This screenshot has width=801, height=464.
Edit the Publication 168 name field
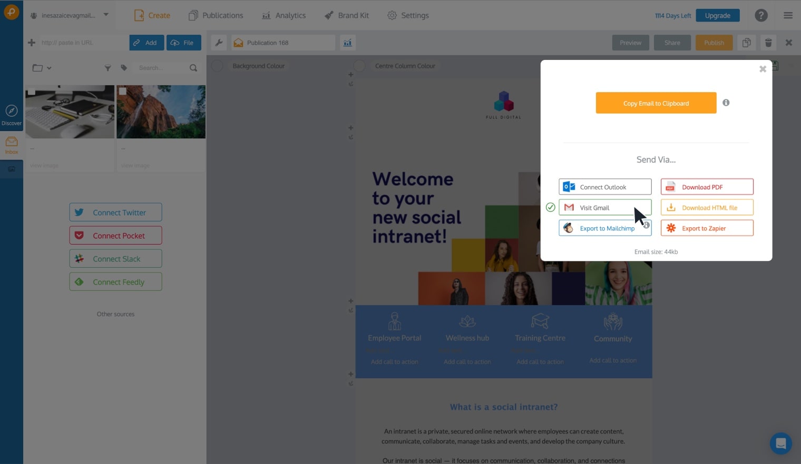[x=283, y=43]
